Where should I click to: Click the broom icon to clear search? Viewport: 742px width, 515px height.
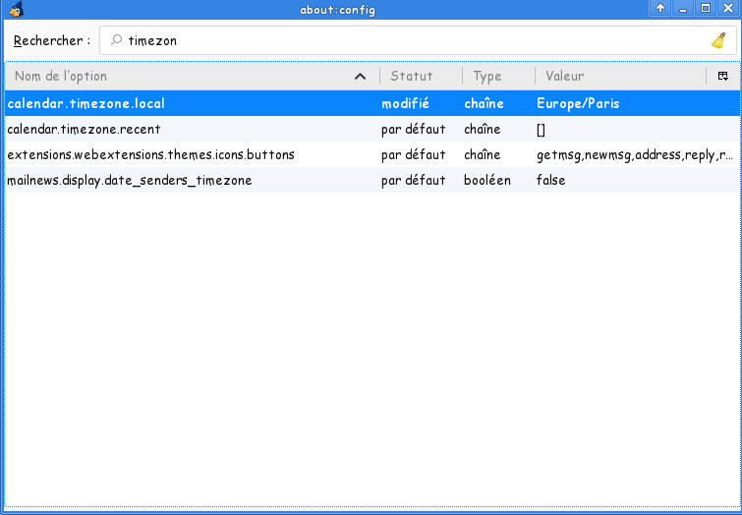(x=718, y=41)
